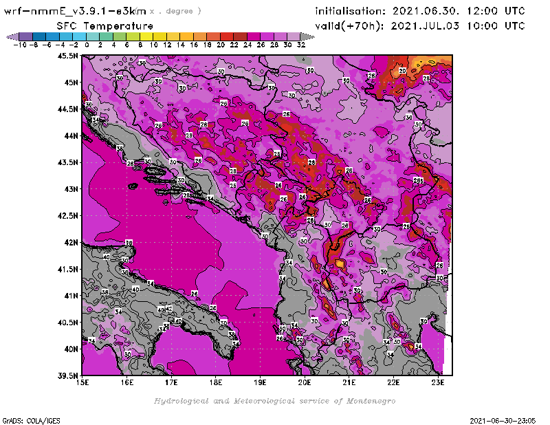This screenshot has height=425, width=550.
Task: Click the "39.5N" latitude label
Action: [x=67, y=375]
